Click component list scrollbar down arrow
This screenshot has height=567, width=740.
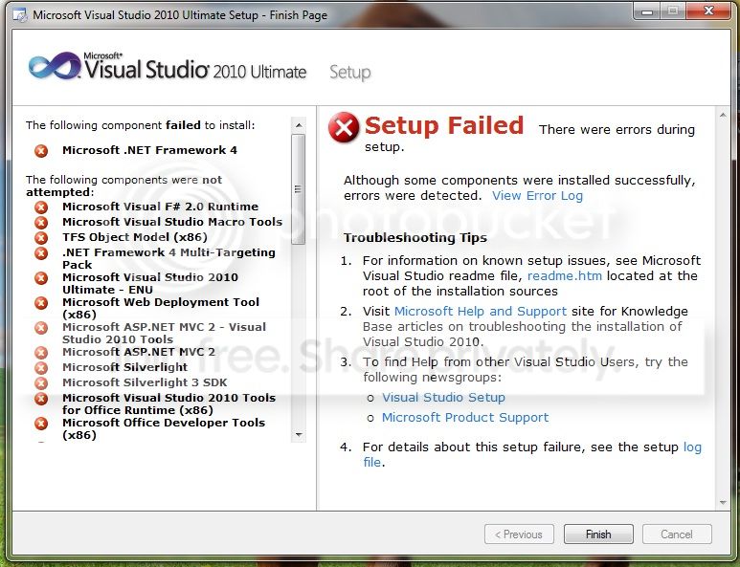pyautogui.click(x=299, y=434)
